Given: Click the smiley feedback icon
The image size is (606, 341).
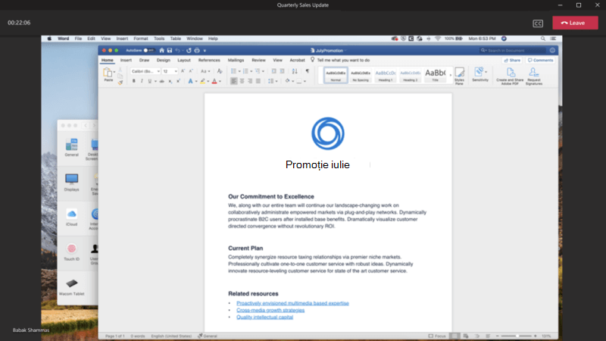Looking at the screenshot, I should click(552, 50).
